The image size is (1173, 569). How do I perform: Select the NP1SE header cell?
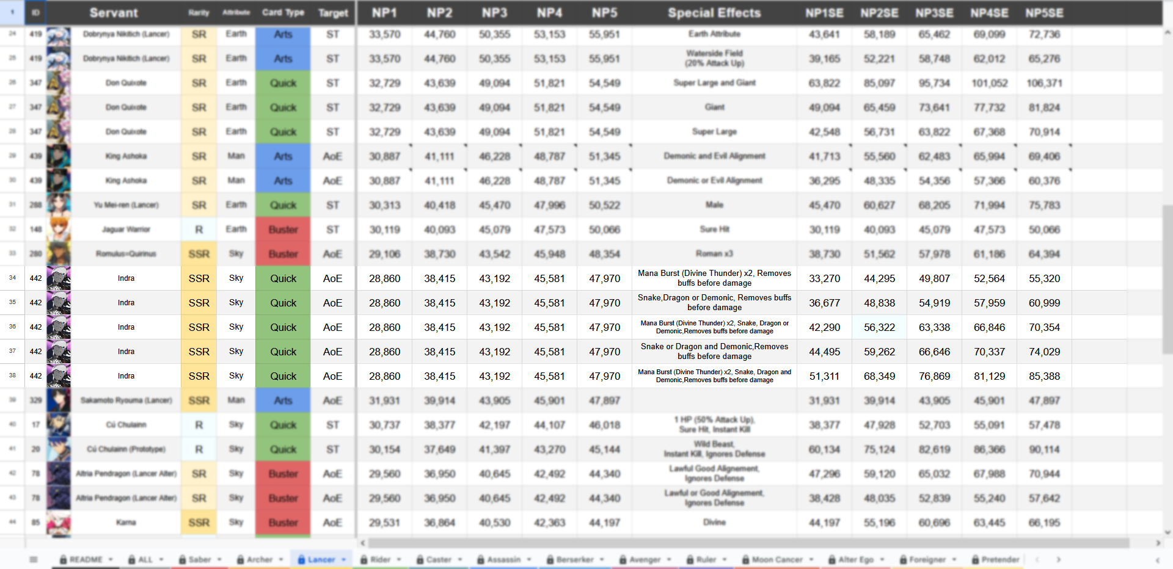(x=824, y=13)
